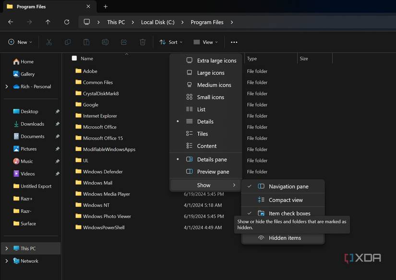The height and width of the screenshot is (280, 396).
Task: Click the Refresh icon in the address bar
Action: [67, 22]
